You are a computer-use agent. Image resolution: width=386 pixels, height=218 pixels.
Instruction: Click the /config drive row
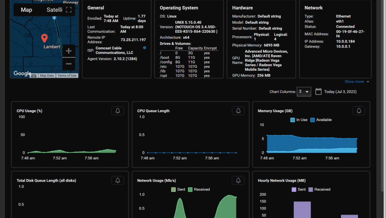tap(189, 62)
